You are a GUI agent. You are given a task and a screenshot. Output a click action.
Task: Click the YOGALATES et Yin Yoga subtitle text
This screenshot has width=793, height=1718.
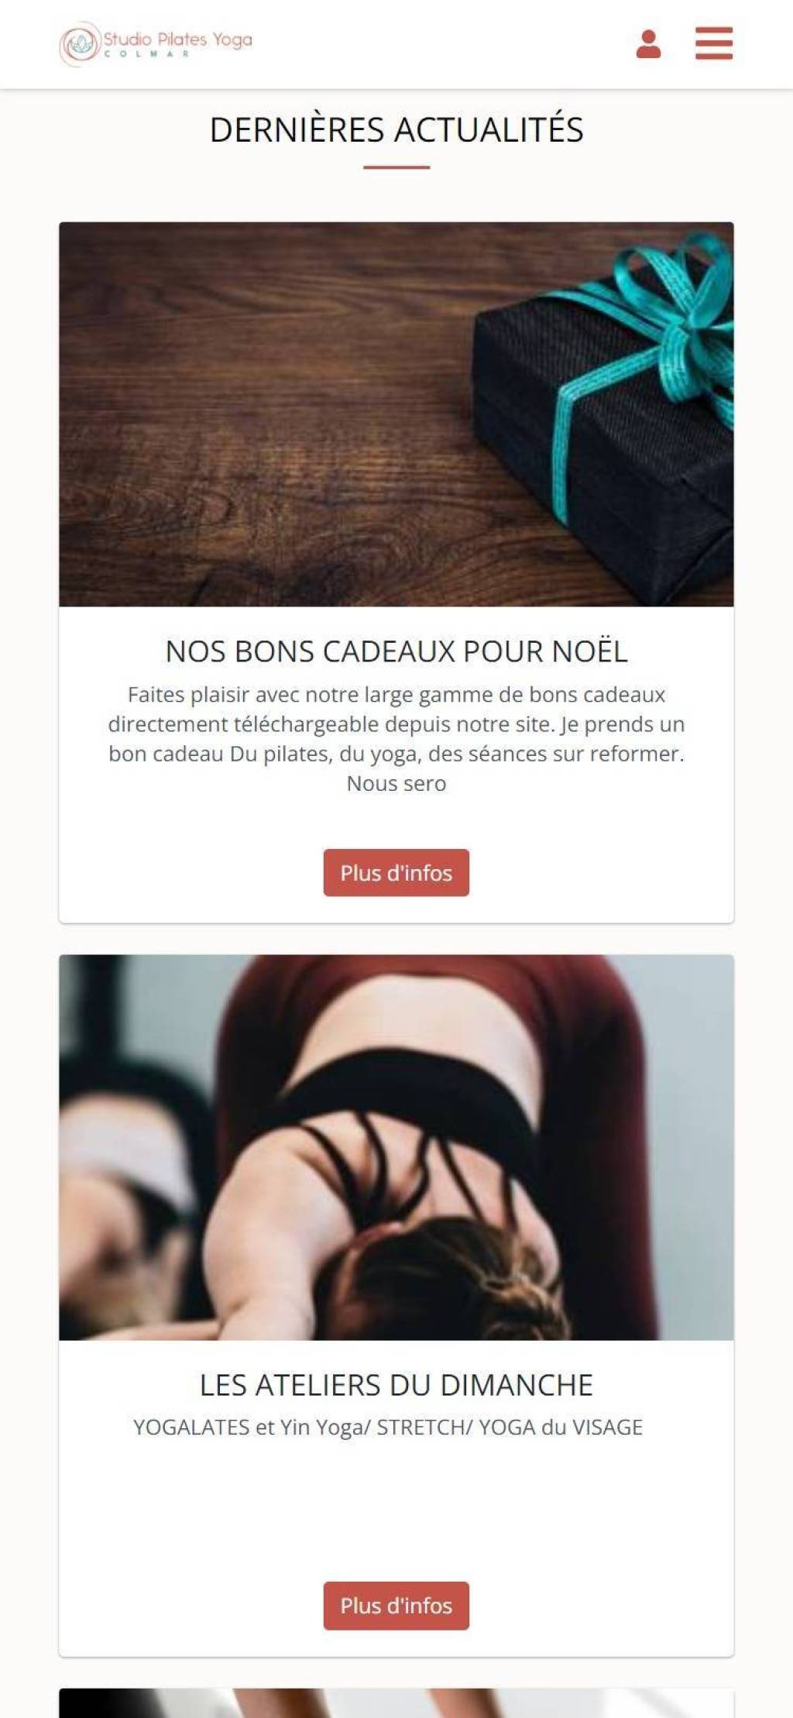(388, 1426)
